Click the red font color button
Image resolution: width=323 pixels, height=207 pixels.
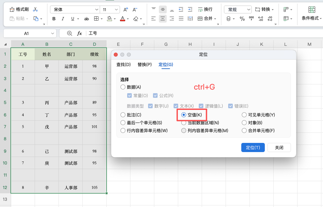click(x=123, y=19)
